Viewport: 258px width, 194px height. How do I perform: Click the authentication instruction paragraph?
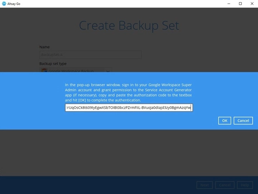[x=128, y=92]
